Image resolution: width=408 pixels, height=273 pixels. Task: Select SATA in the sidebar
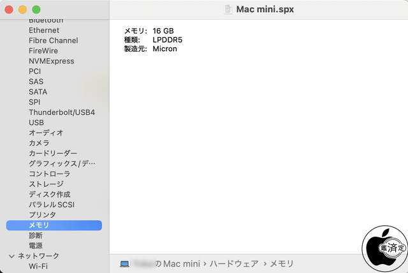click(38, 92)
